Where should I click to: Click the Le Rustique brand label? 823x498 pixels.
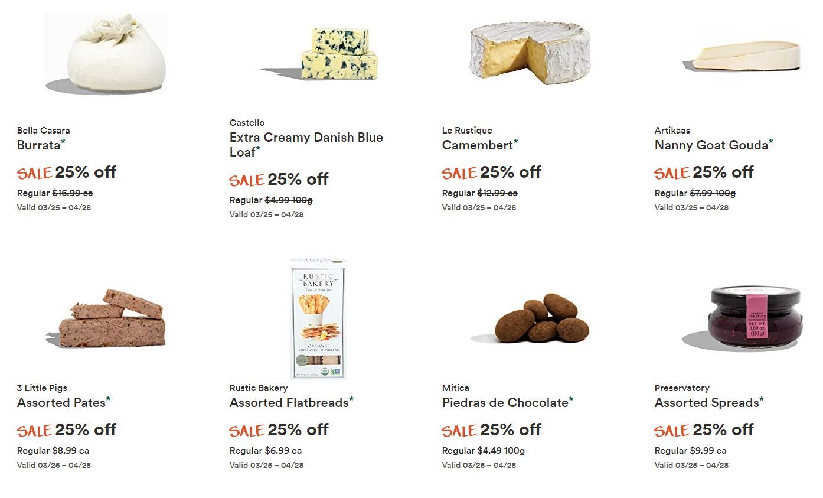point(467,131)
